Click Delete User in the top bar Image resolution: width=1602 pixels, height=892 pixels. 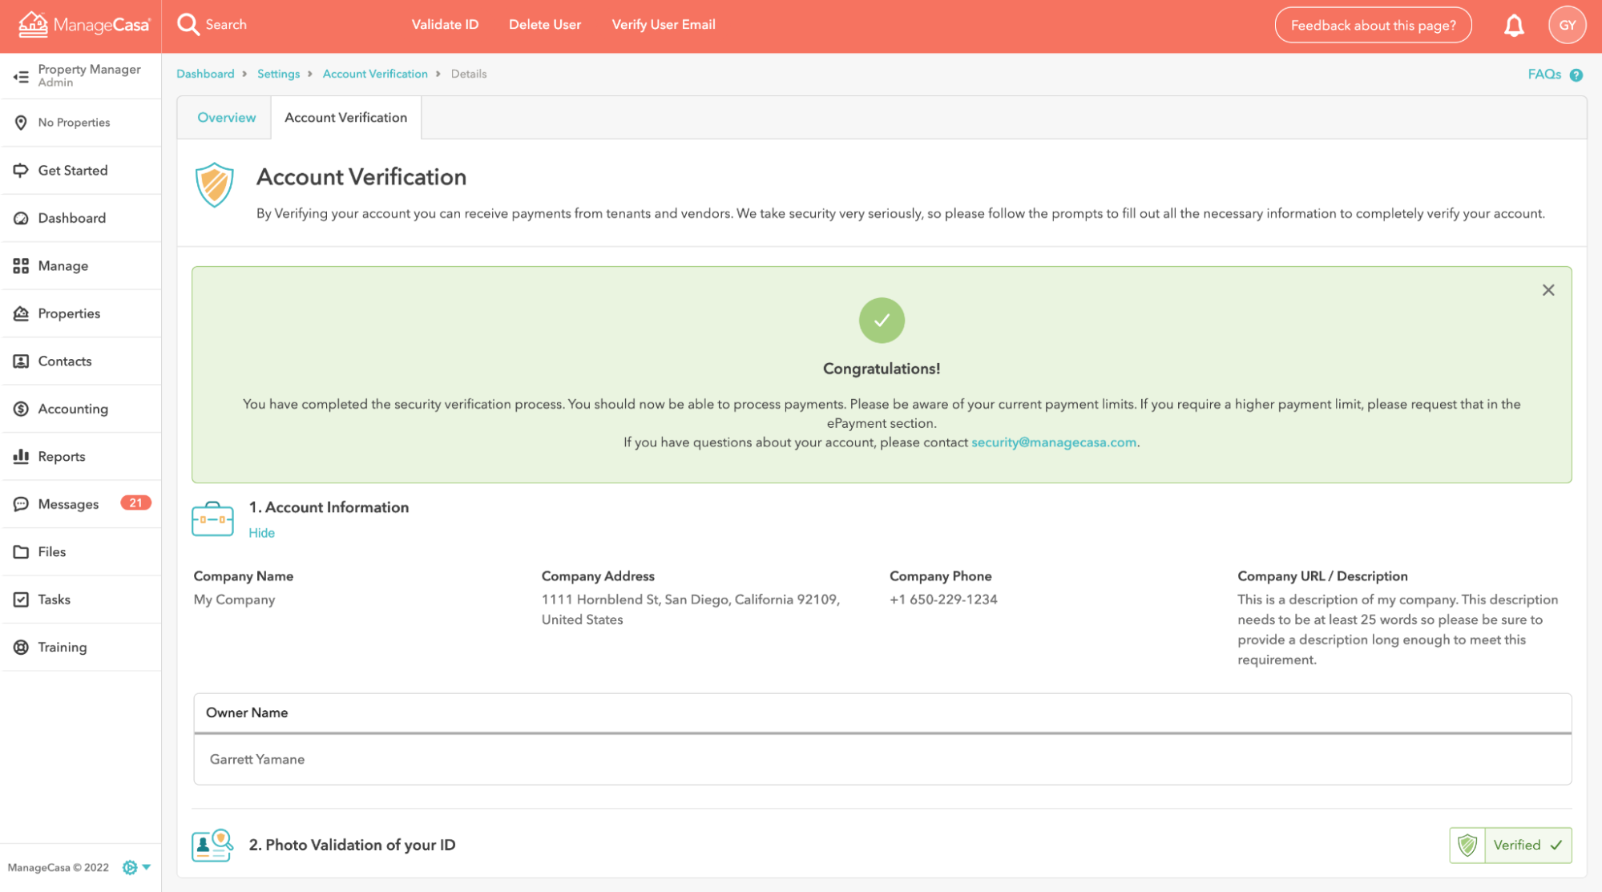point(545,25)
